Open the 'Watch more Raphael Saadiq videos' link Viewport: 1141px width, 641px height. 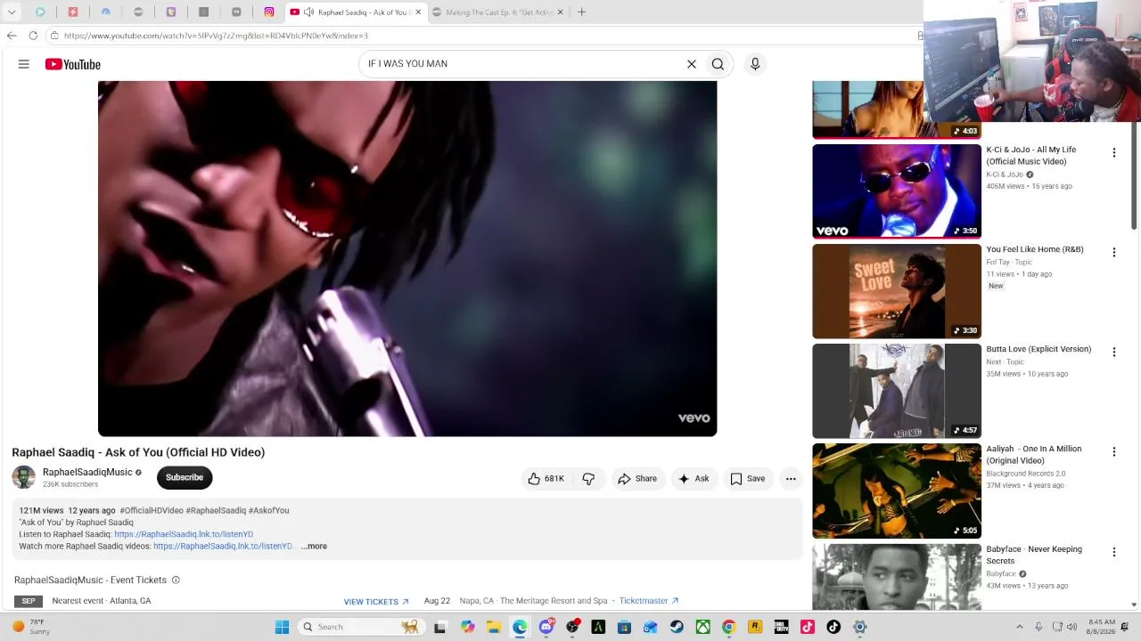[223, 547]
